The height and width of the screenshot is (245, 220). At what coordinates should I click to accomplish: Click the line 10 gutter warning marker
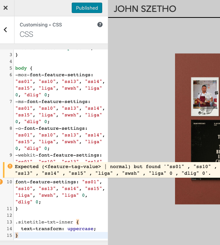pos(1,182)
